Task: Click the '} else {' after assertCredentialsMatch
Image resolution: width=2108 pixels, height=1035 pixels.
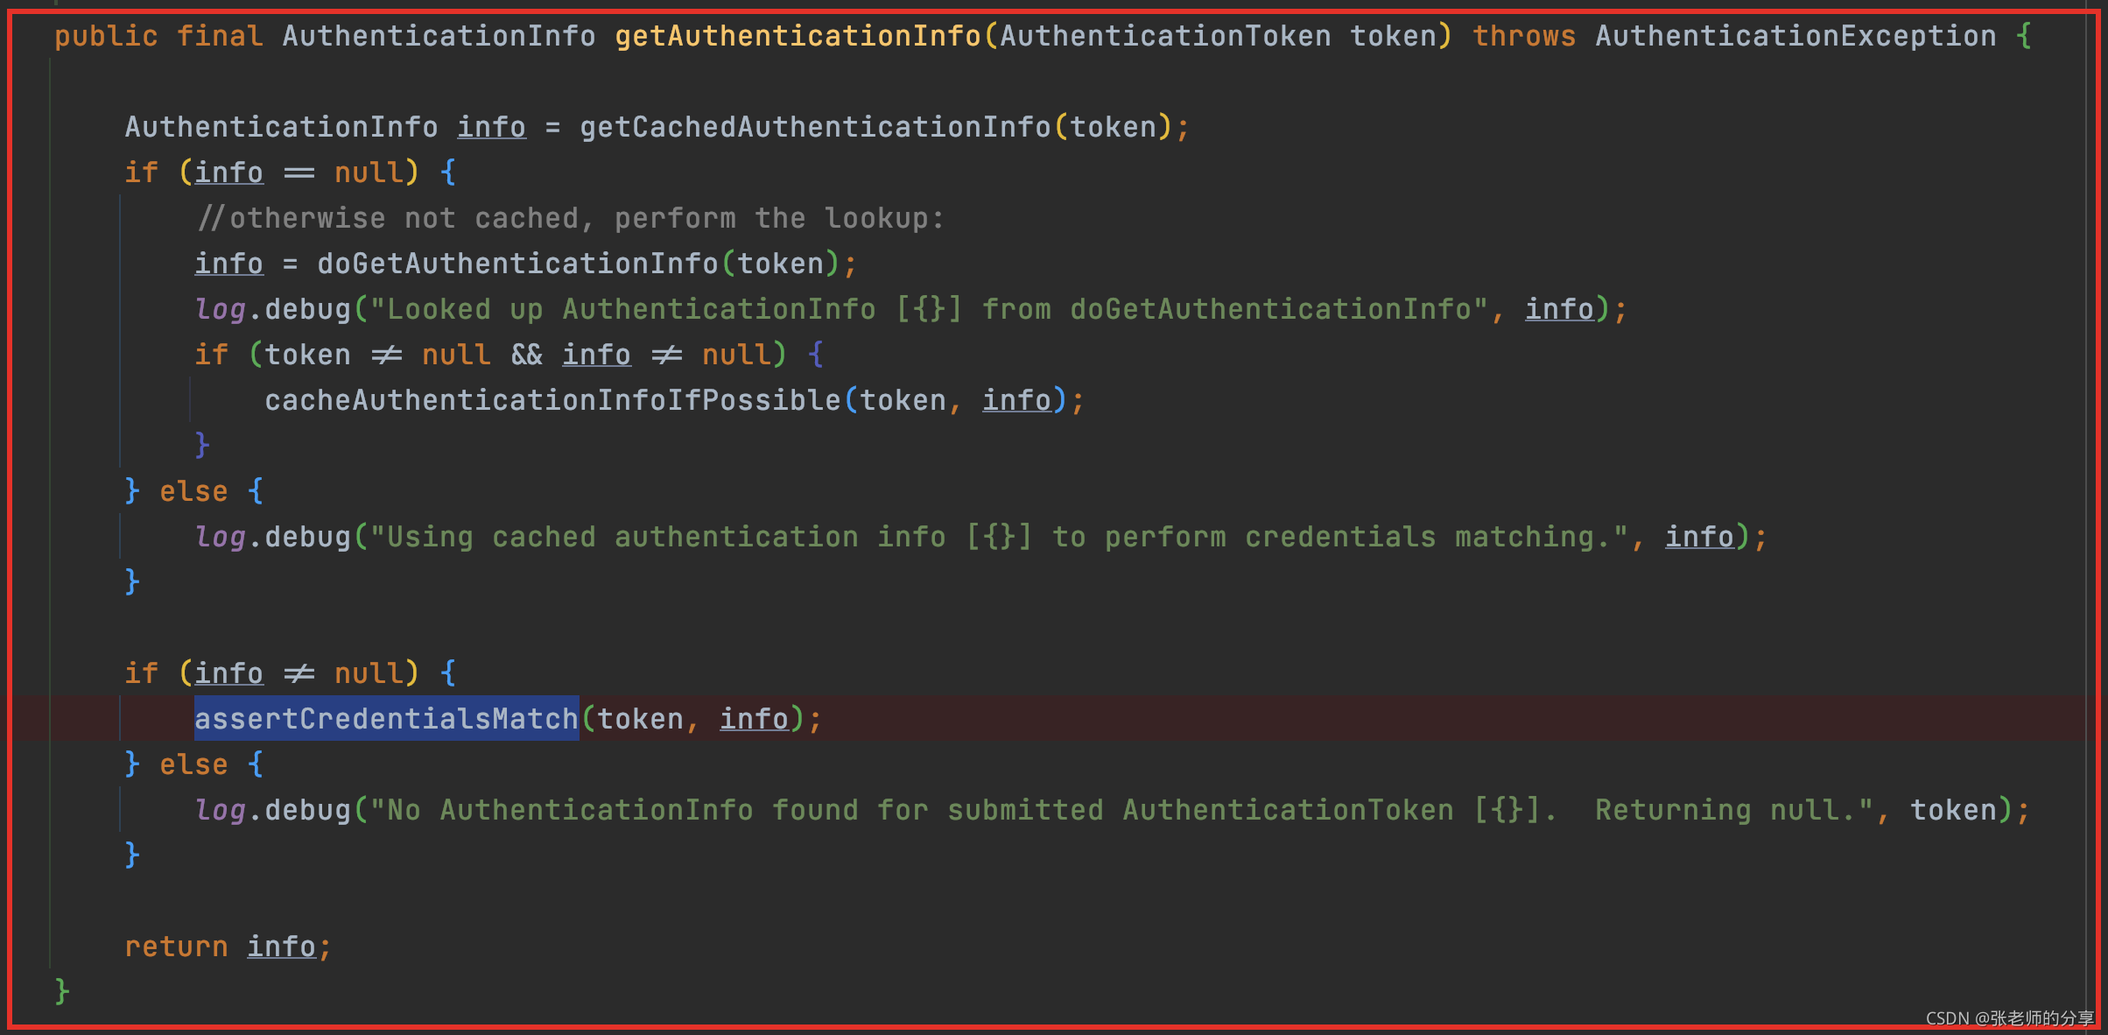Action: pyautogui.click(x=193, y=764)
